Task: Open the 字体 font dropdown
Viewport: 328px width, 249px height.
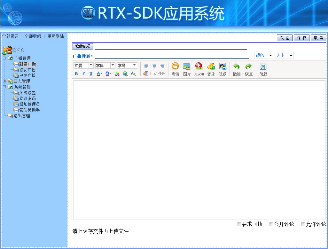Action: (105, 65)
